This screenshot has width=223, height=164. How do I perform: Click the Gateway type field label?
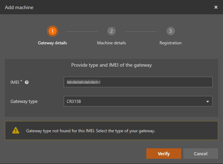24,101
